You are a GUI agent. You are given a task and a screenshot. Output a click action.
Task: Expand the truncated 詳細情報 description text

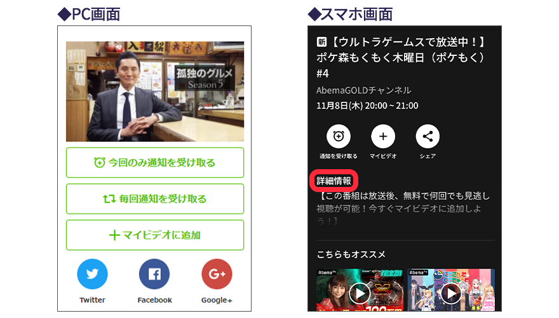(403, 209)
